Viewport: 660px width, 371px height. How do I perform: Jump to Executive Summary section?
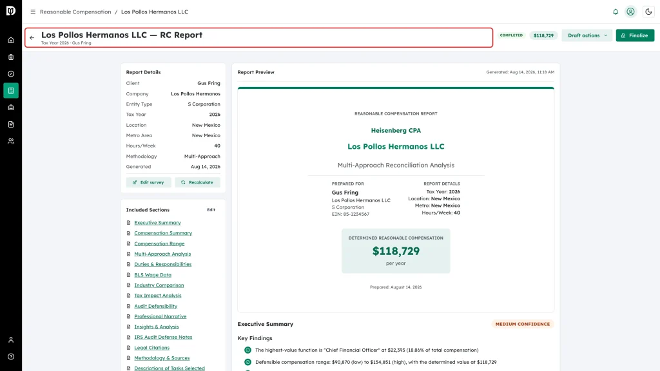point(157,222)
